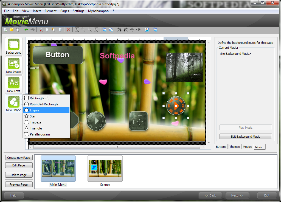This screenshot has width=281, height=202.
Task: Open the Edit menu
Action: click(16, 11)
